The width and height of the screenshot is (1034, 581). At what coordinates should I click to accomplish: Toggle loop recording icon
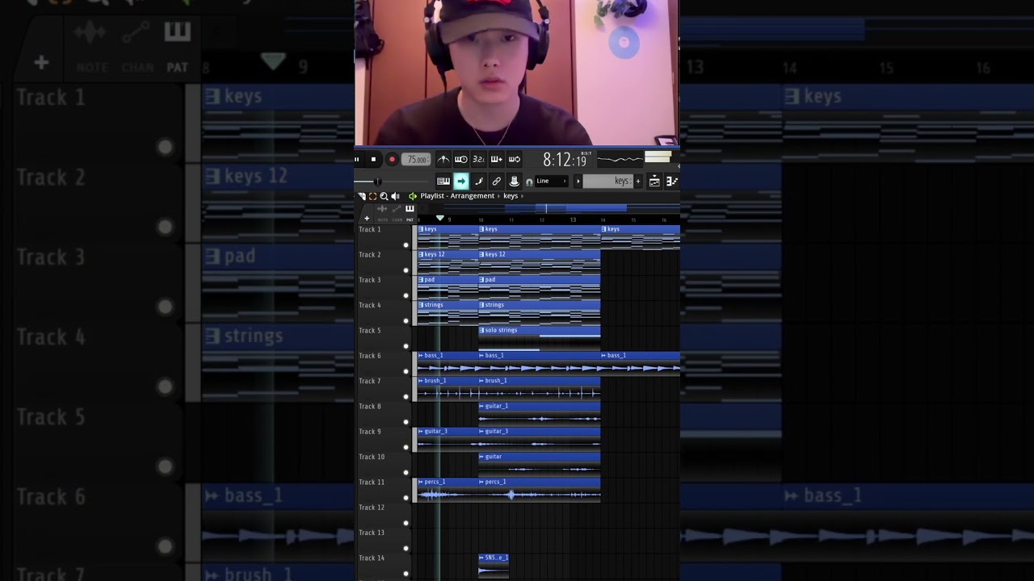click(514, 160)
